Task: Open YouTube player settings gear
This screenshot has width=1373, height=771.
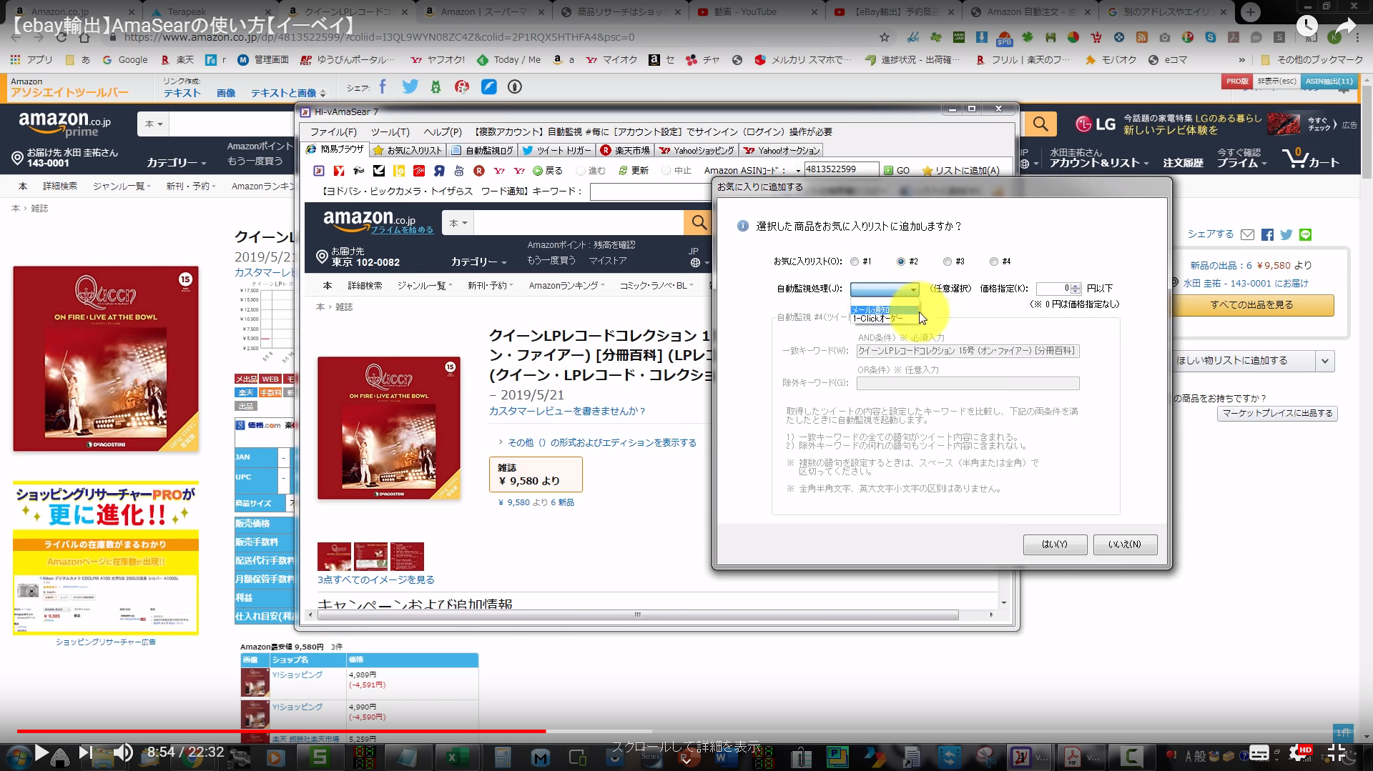Action: [1298, 752]
